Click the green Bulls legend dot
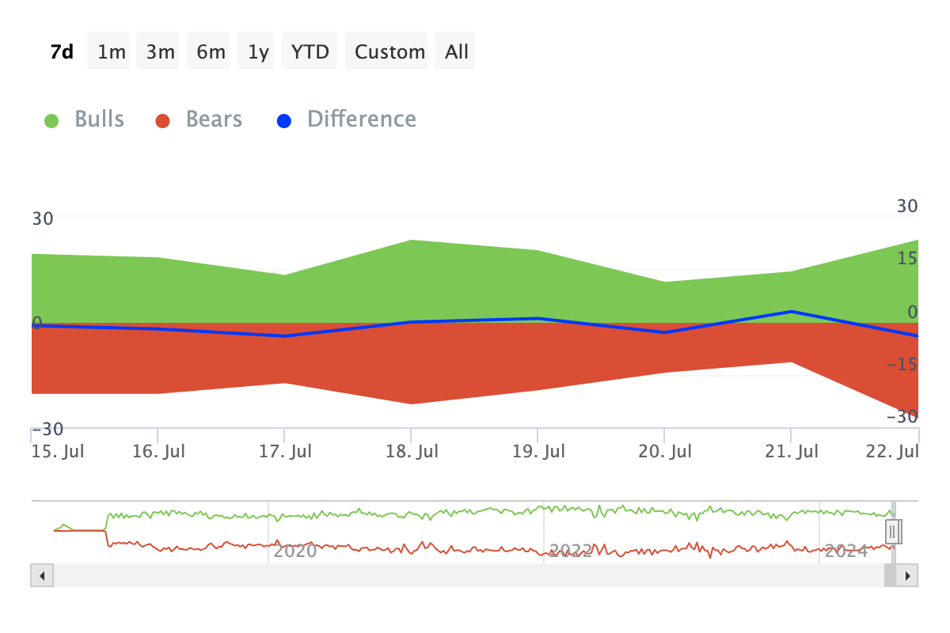 click(52, 121)
